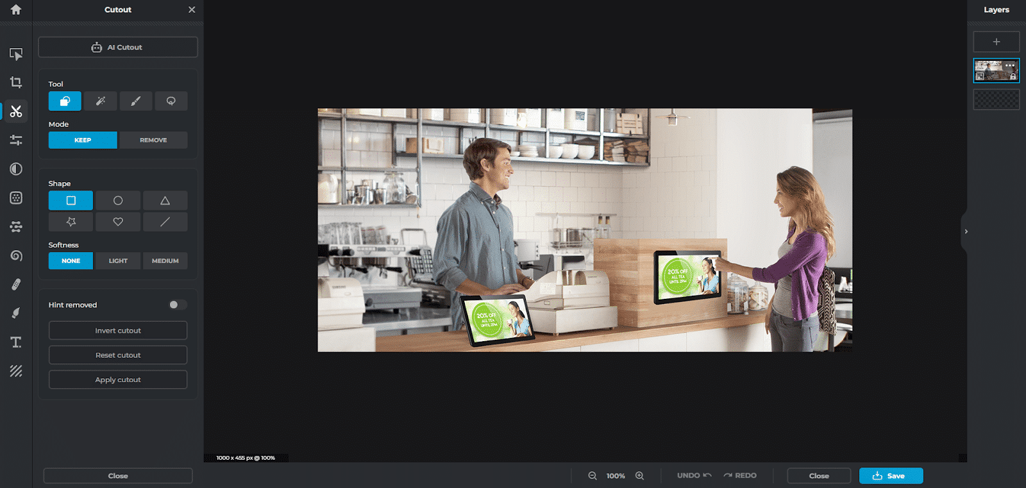
Task: Set softness to MEDIUM
Action: pos(165,261)
